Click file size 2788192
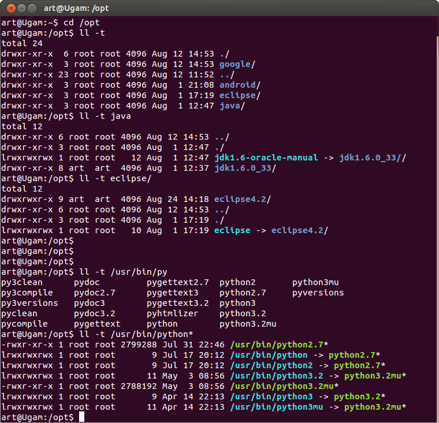This screenshot has height=423, width=439. 139,386
